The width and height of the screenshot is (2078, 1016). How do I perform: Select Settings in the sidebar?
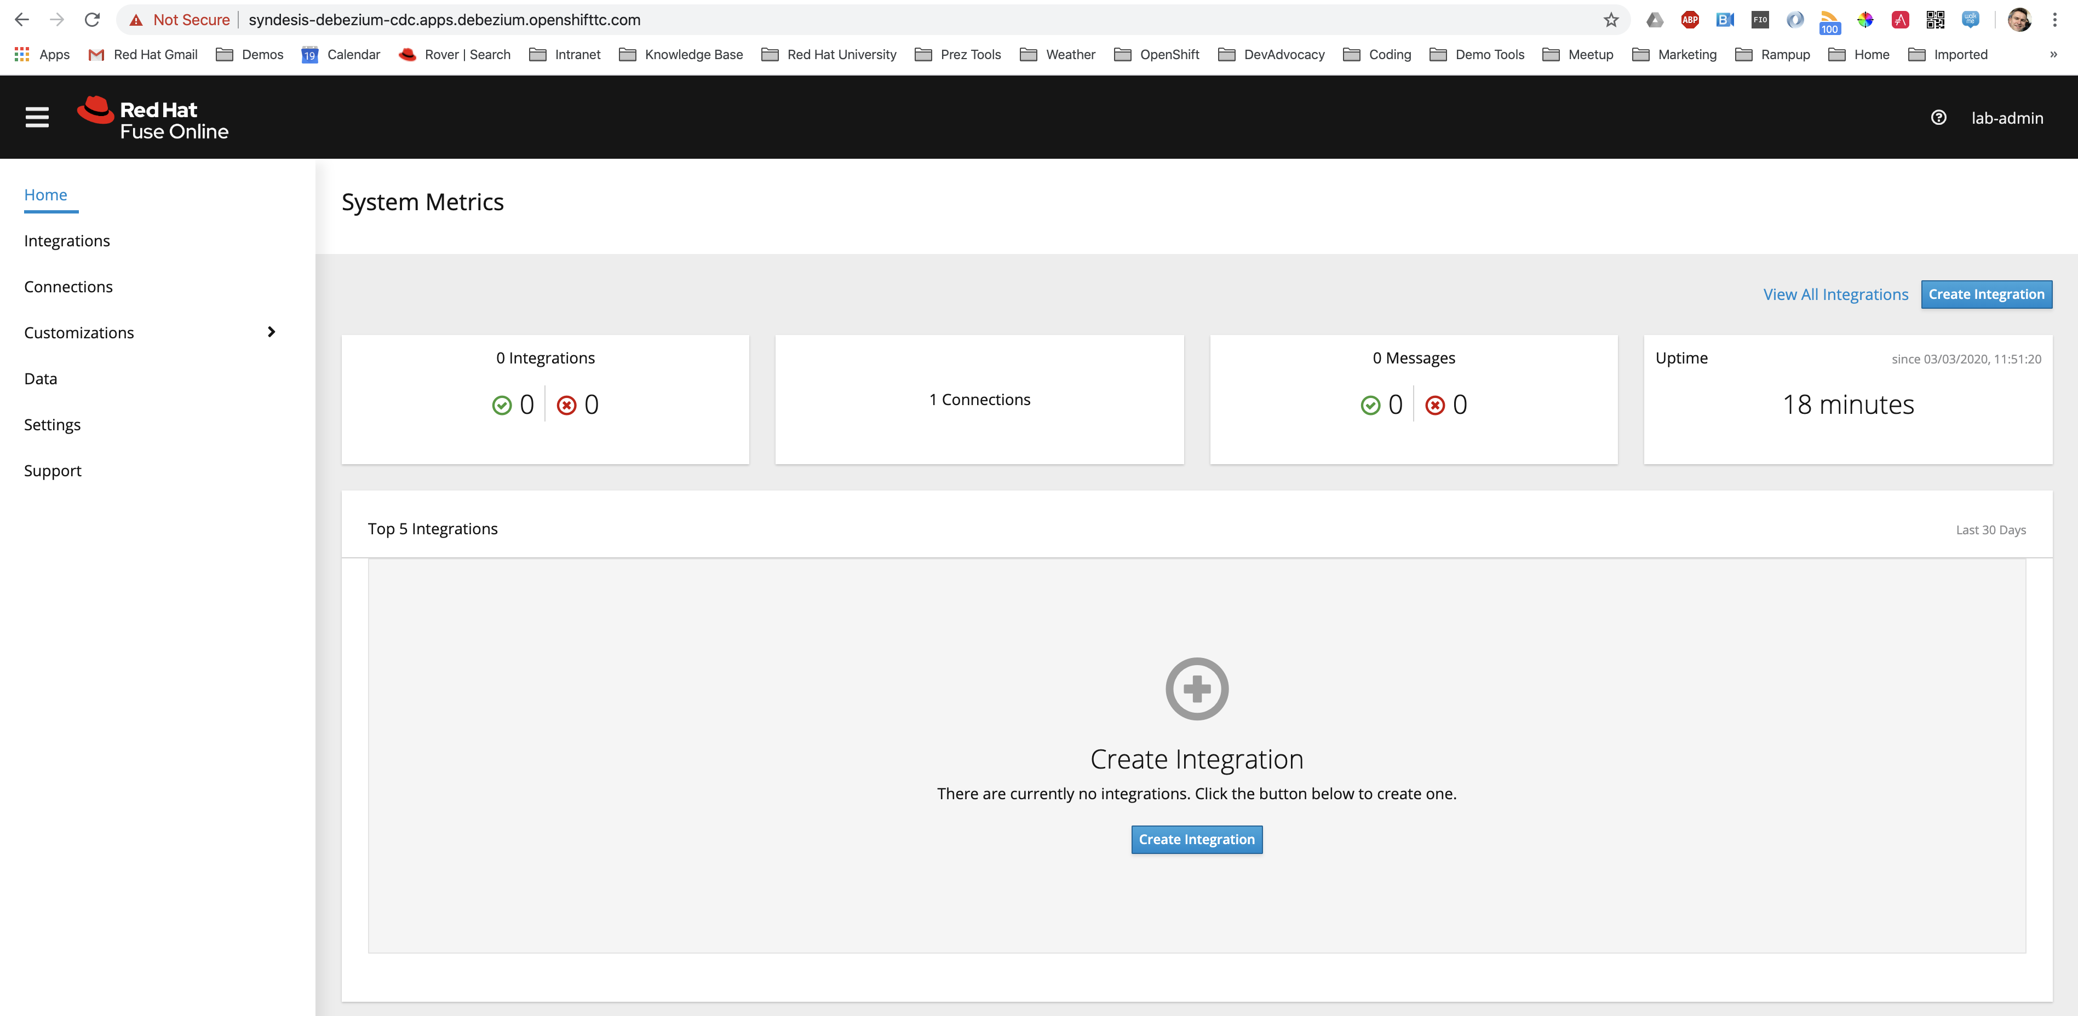coord(53,425)
